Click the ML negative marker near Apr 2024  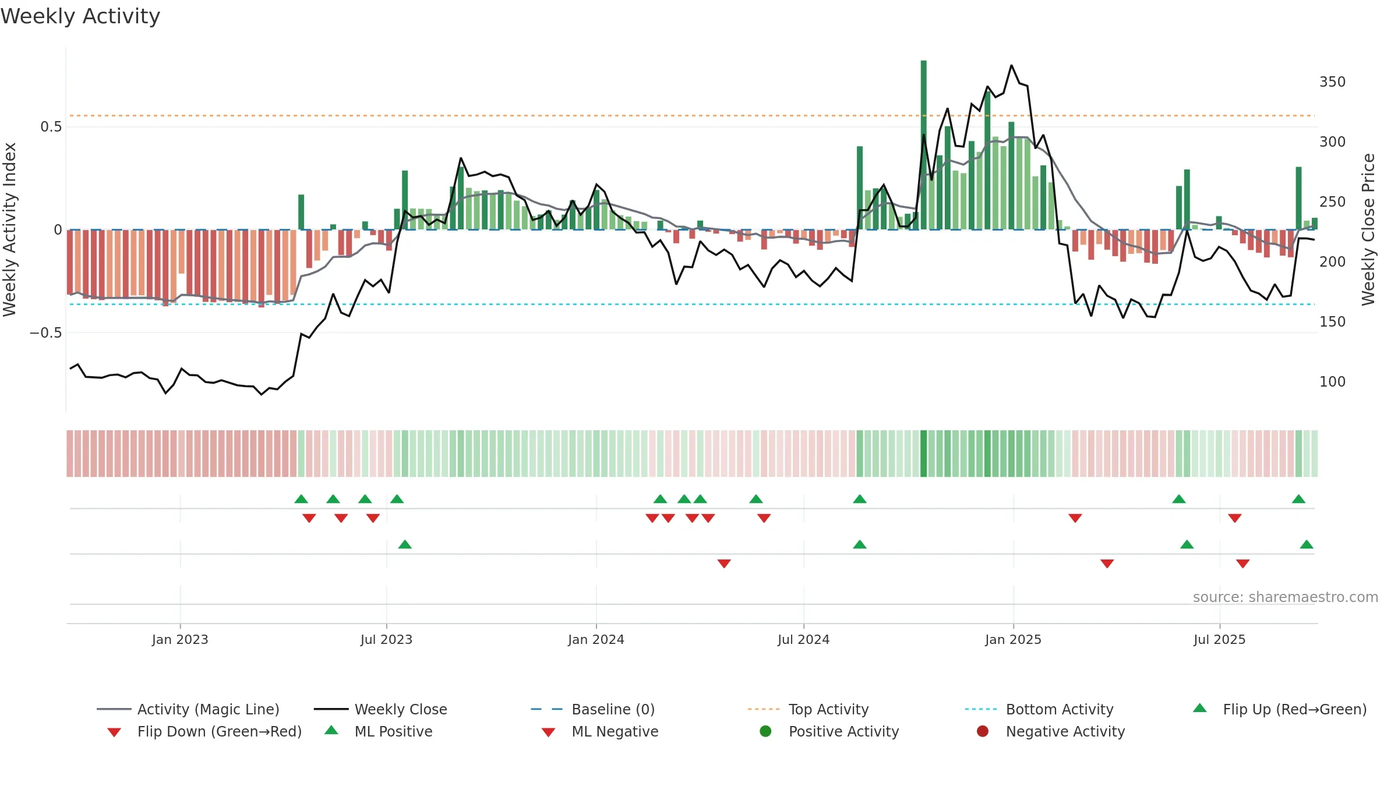[x=724, y=564]
